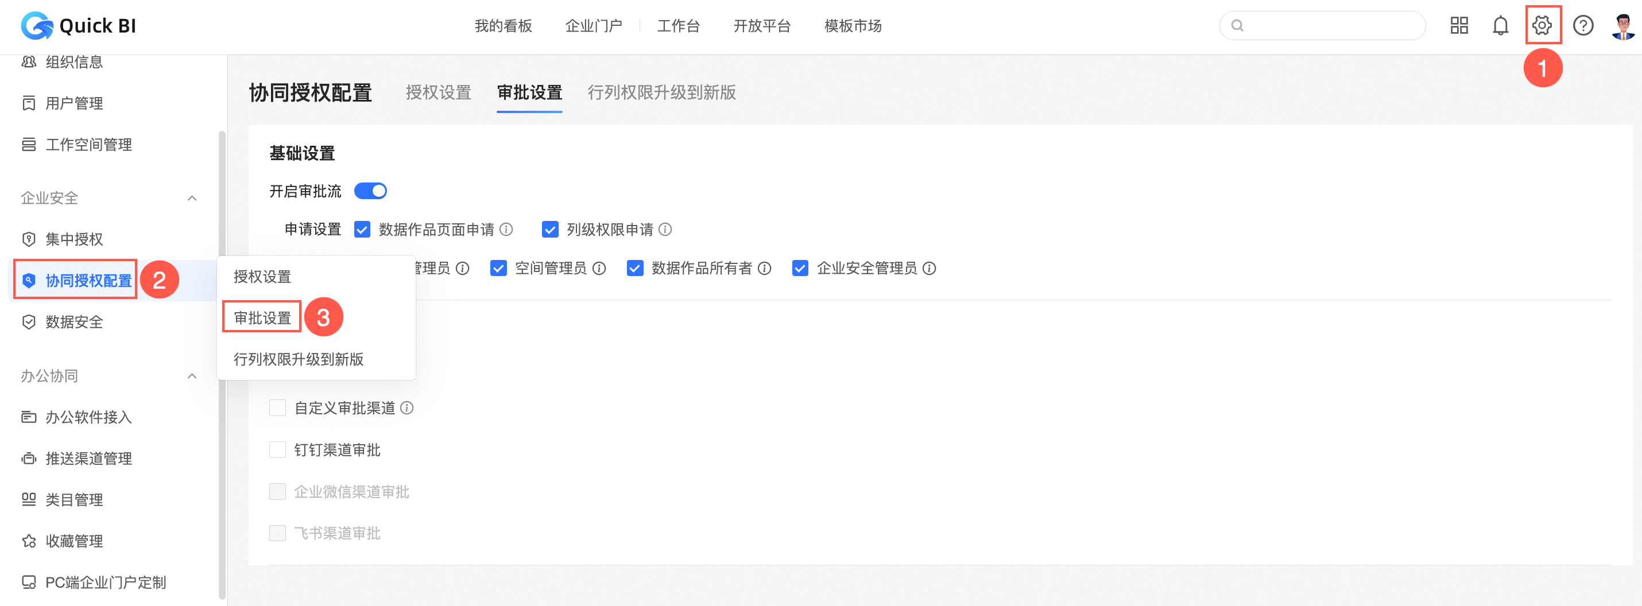Image resolution: width=1642 pixels, height=606 pixels.
Task: Open the apps grid icon
Action: pyautogui.click(x=1459, y=25)
